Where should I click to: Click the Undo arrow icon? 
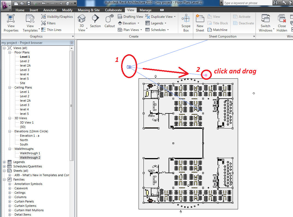[43, 3]
